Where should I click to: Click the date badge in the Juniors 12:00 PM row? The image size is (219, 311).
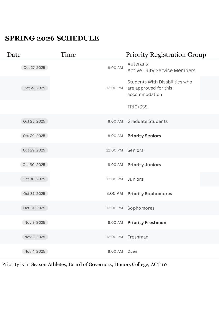pyautogui.click(x=34, y=179)
